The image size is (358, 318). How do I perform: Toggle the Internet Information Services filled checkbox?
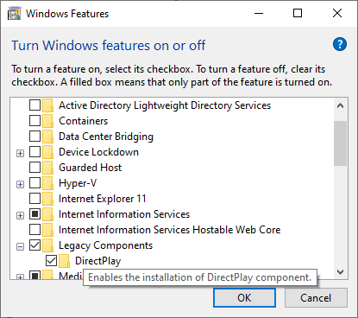pos(35,214)
